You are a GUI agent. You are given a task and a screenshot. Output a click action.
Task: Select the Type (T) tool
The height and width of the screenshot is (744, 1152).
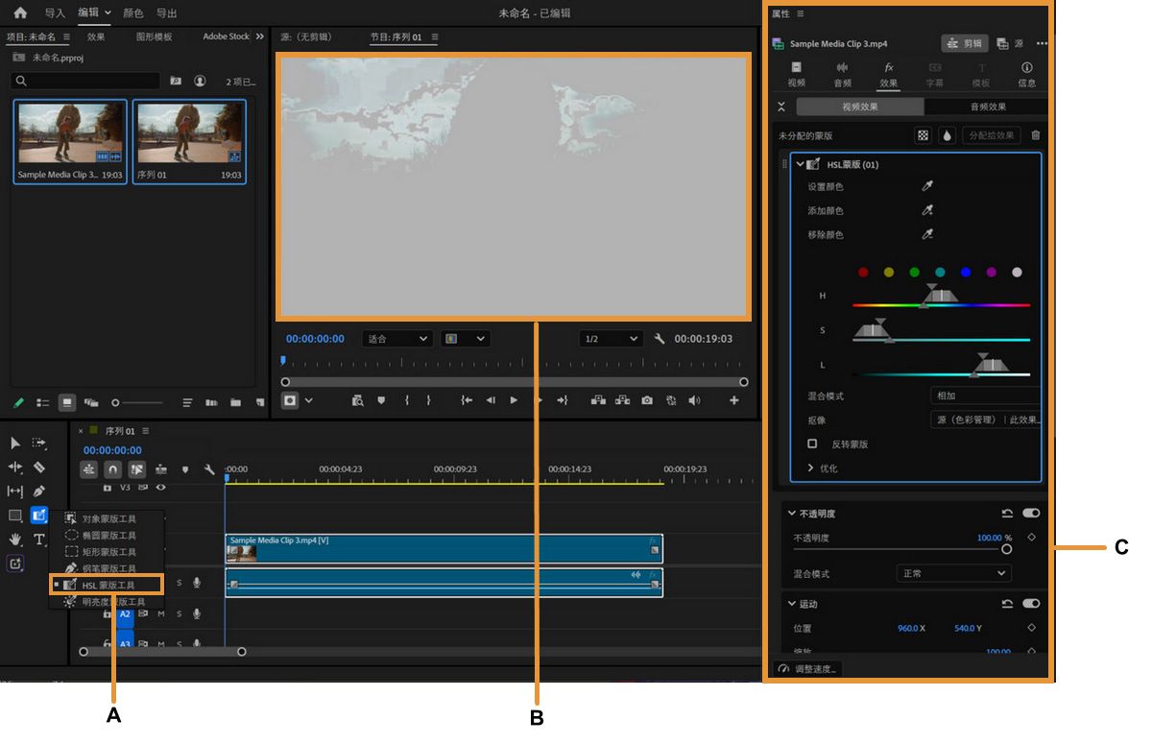[x=39, y=540]
